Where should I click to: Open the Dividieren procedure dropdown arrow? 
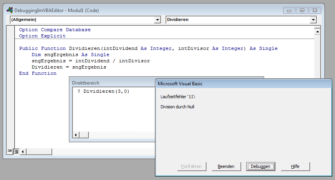(x=313, y=19)
